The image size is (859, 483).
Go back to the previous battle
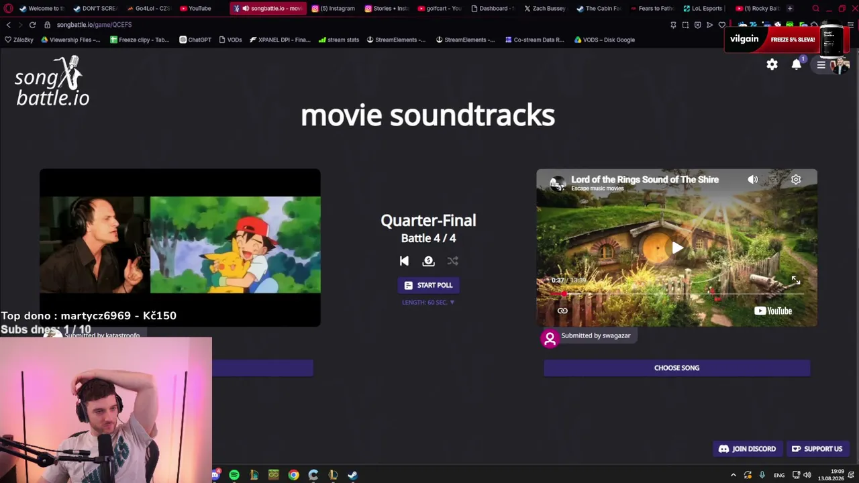coord(404,261)
